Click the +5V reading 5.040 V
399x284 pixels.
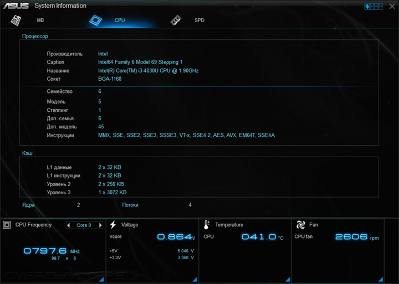pos(186,251)
